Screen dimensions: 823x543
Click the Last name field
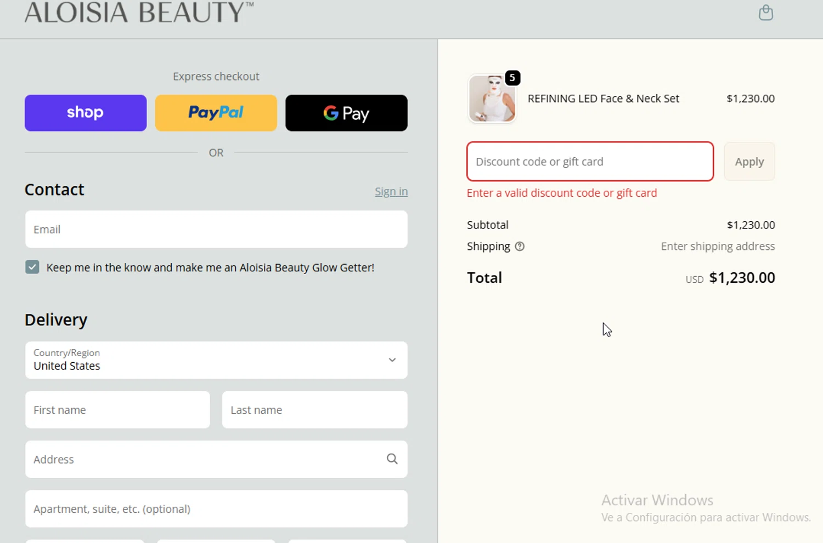[x=315, y=410]
